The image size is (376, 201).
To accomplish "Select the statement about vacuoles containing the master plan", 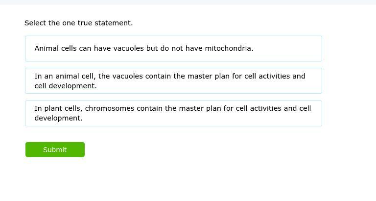I will pyautogui.click(x=173, y=81).
